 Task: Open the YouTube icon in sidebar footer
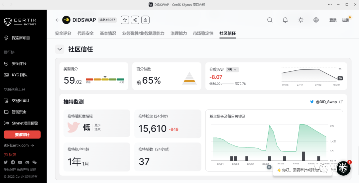[x=20, y=162]
